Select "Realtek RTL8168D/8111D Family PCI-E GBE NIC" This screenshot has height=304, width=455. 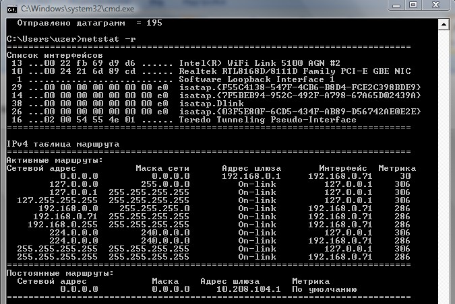295,71
